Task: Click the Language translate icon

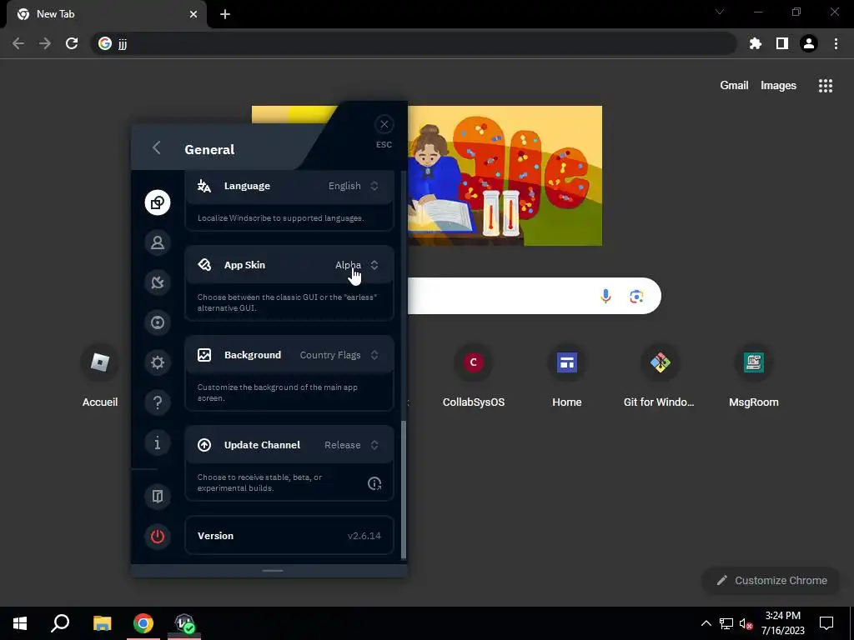Action: (x=204, y=186)
